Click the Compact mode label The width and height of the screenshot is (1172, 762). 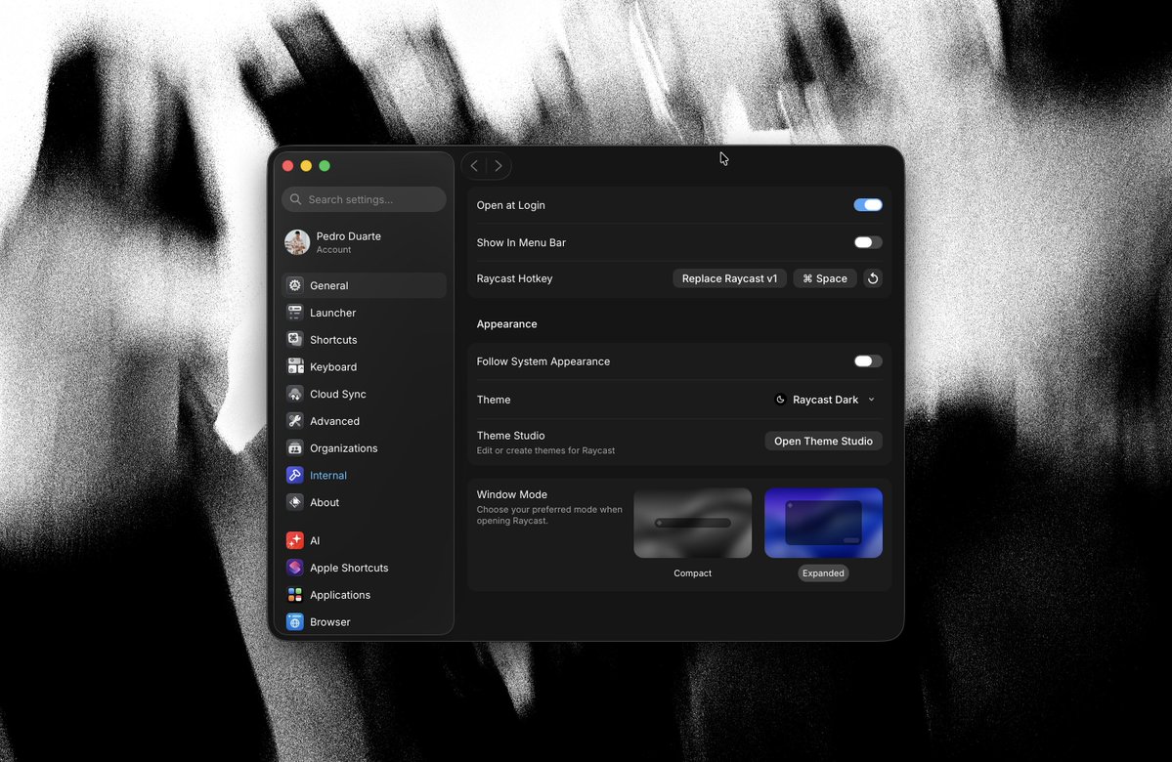coord(692,573)
